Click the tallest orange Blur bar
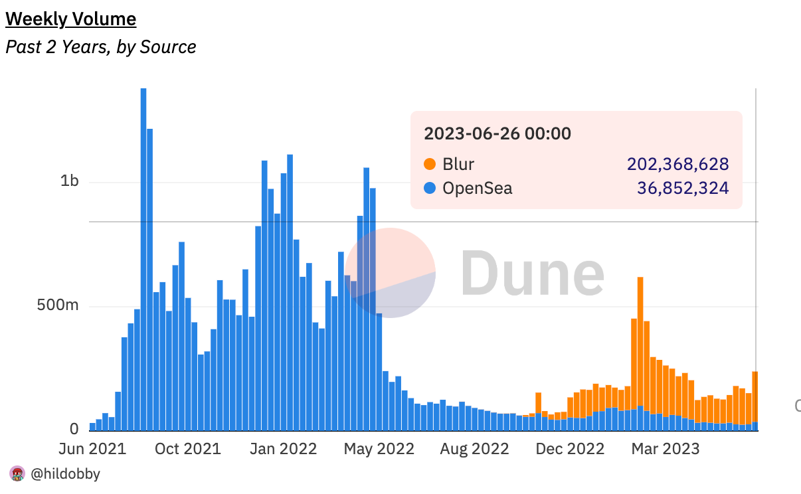 [640, 341]
